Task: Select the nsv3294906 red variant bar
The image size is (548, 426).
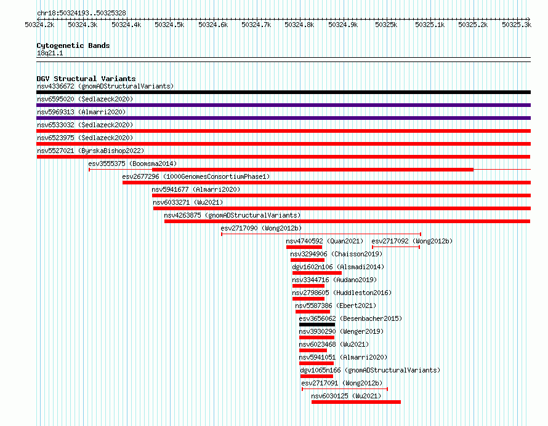Action: [307, 260]
